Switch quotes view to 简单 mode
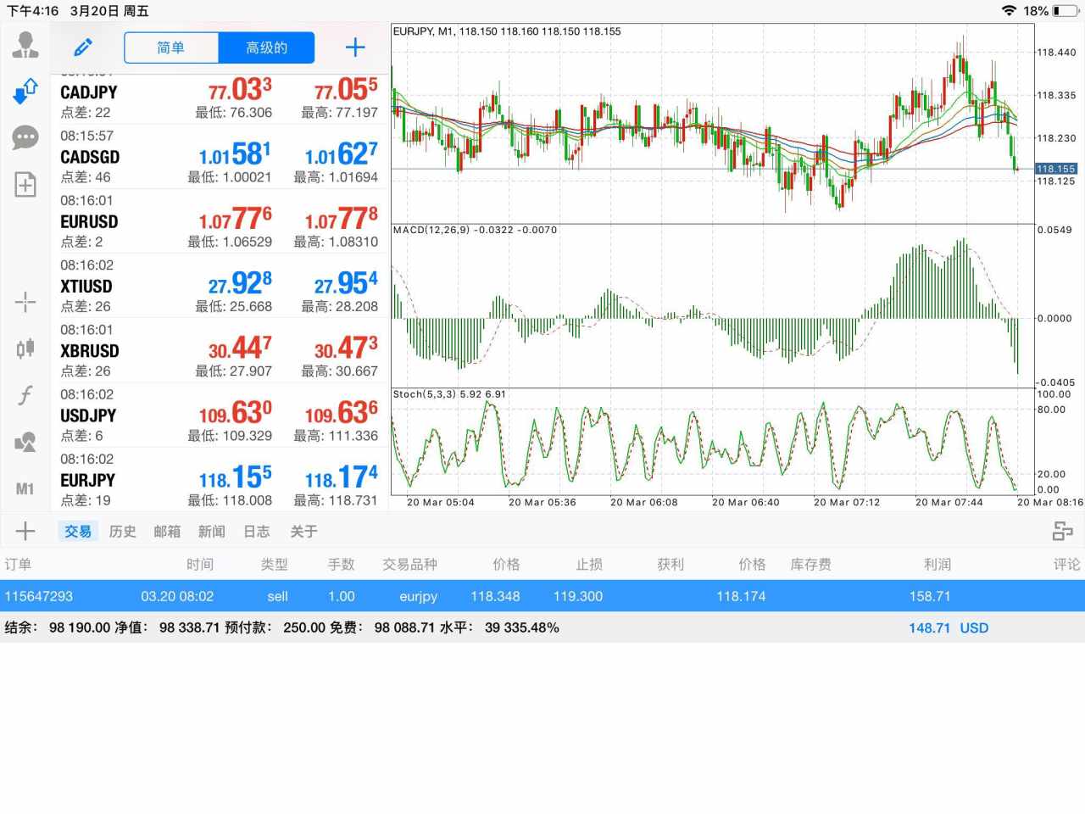This screenshot has width=1085, height=814. click(x=171, y=47)
